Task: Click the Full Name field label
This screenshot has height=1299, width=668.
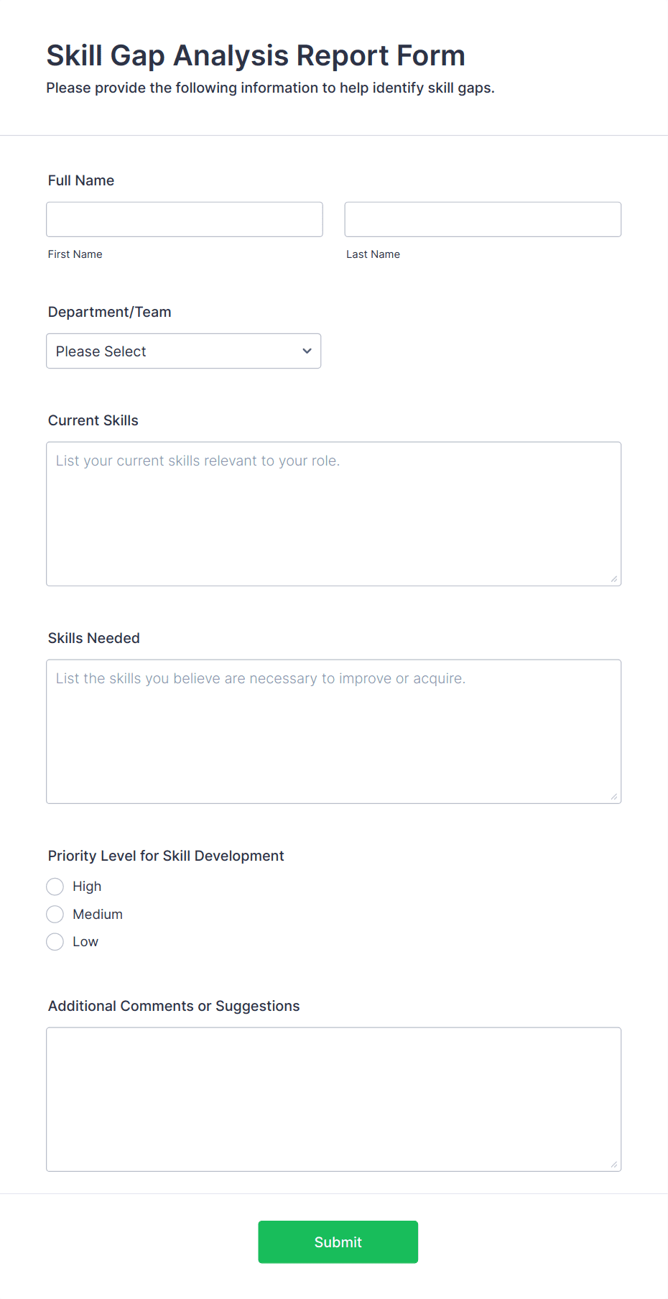Action: [x=80, y=180]
